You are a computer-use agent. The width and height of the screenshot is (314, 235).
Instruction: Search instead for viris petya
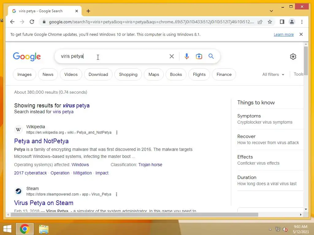pyautogui.click(x=63, y=112)
